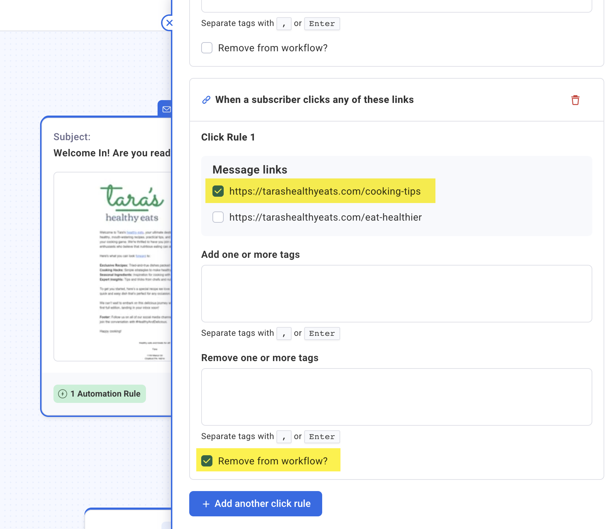
Task: Open the 1 Automation Rule badge
Action: (x=100, y=394)
